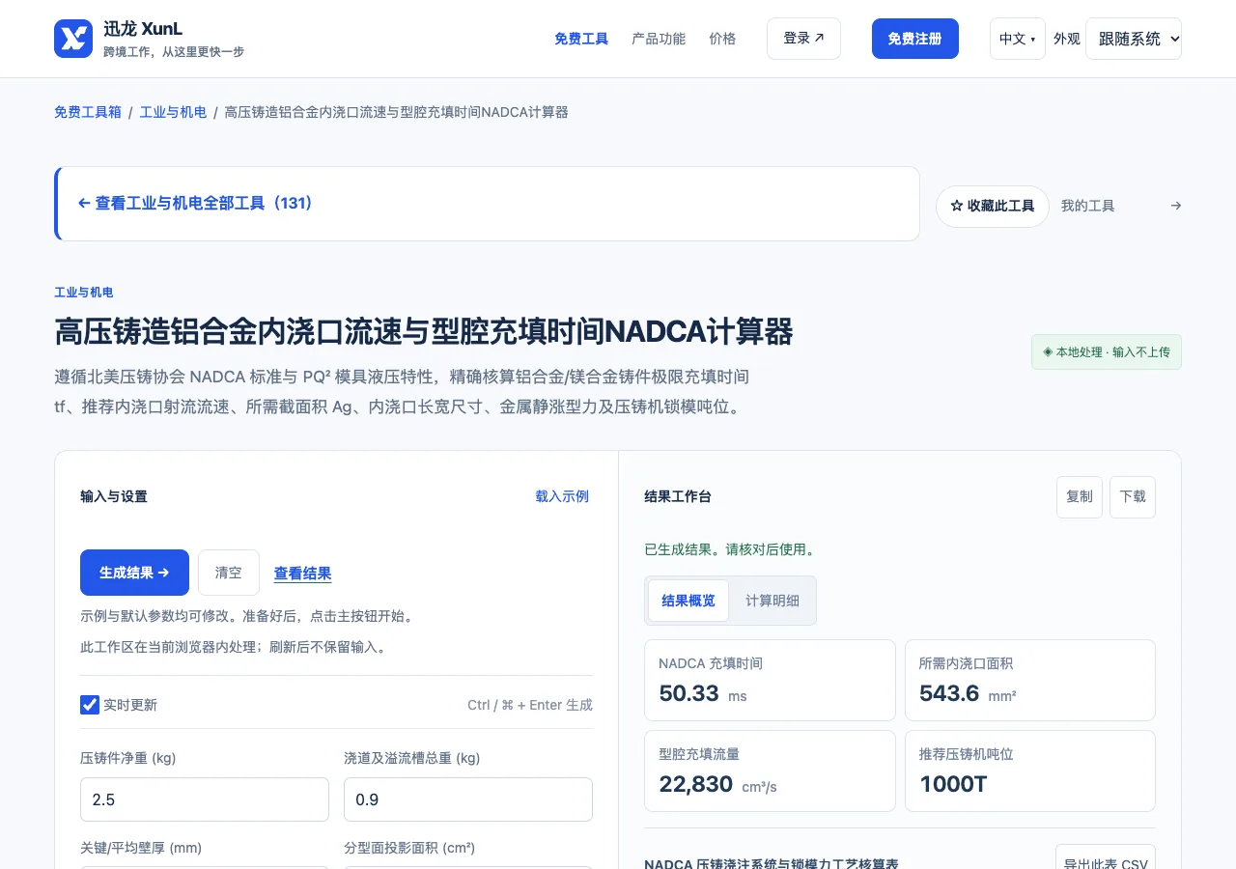Open 价格 in the top navigation
The height and width of the screenshot is (869, 1236).
pyautogui.click(x=722, y=39)
